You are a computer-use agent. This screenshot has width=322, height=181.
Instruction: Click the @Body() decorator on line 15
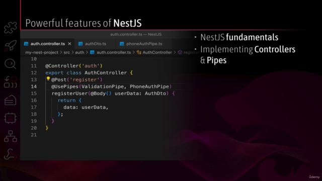pyautogui.click(x=101, y=94)
